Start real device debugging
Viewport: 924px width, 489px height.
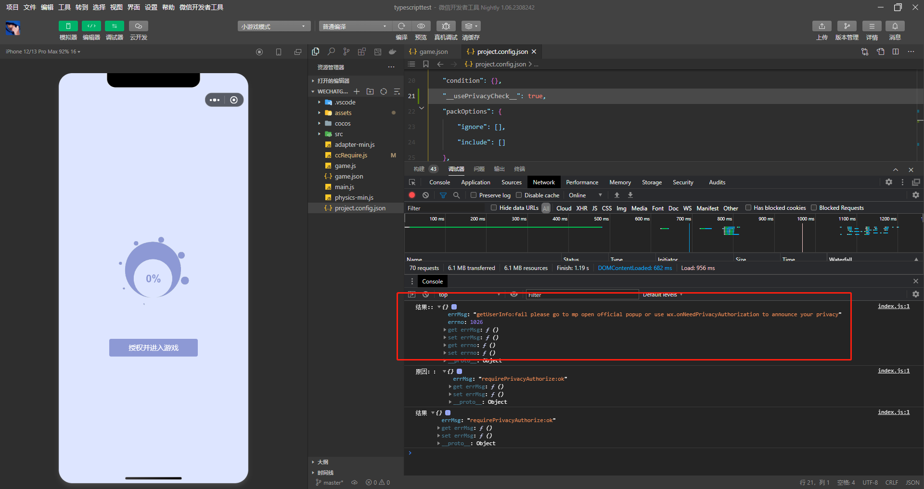point(446,26)
